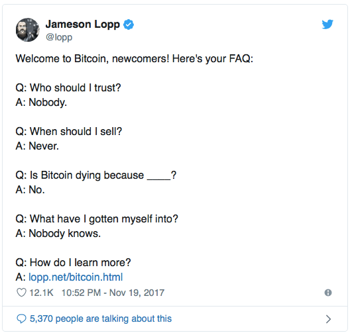Open the @lopp handle
The width and height of the screenshot is (352, 335).
(x=59, y=37)
